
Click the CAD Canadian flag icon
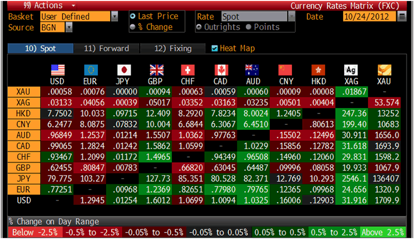221,70
